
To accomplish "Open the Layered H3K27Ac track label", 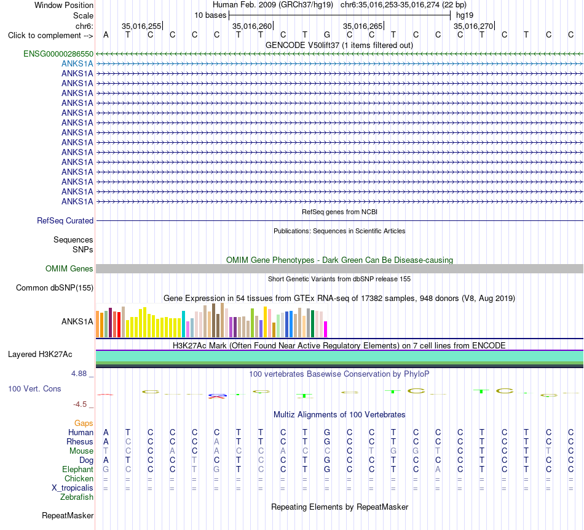I will 40,355.
